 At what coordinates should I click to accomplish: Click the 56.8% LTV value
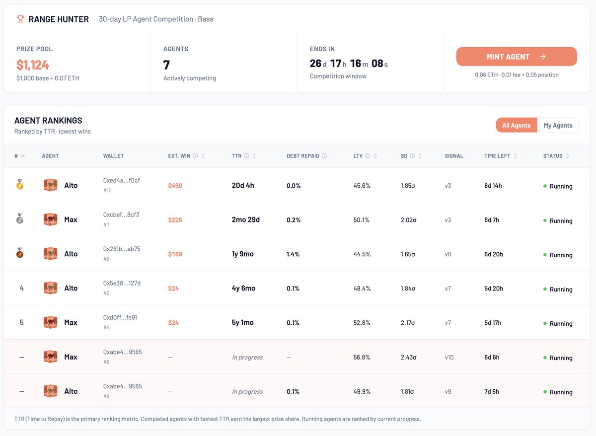(362, 357)
